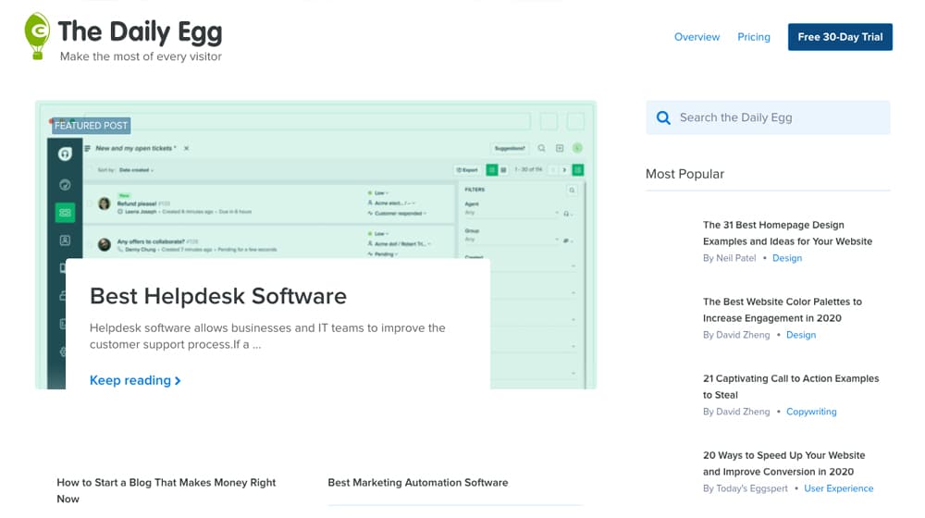Open Design category beside By David Zheng
The image size is (925, 518).
click(800, 335)
